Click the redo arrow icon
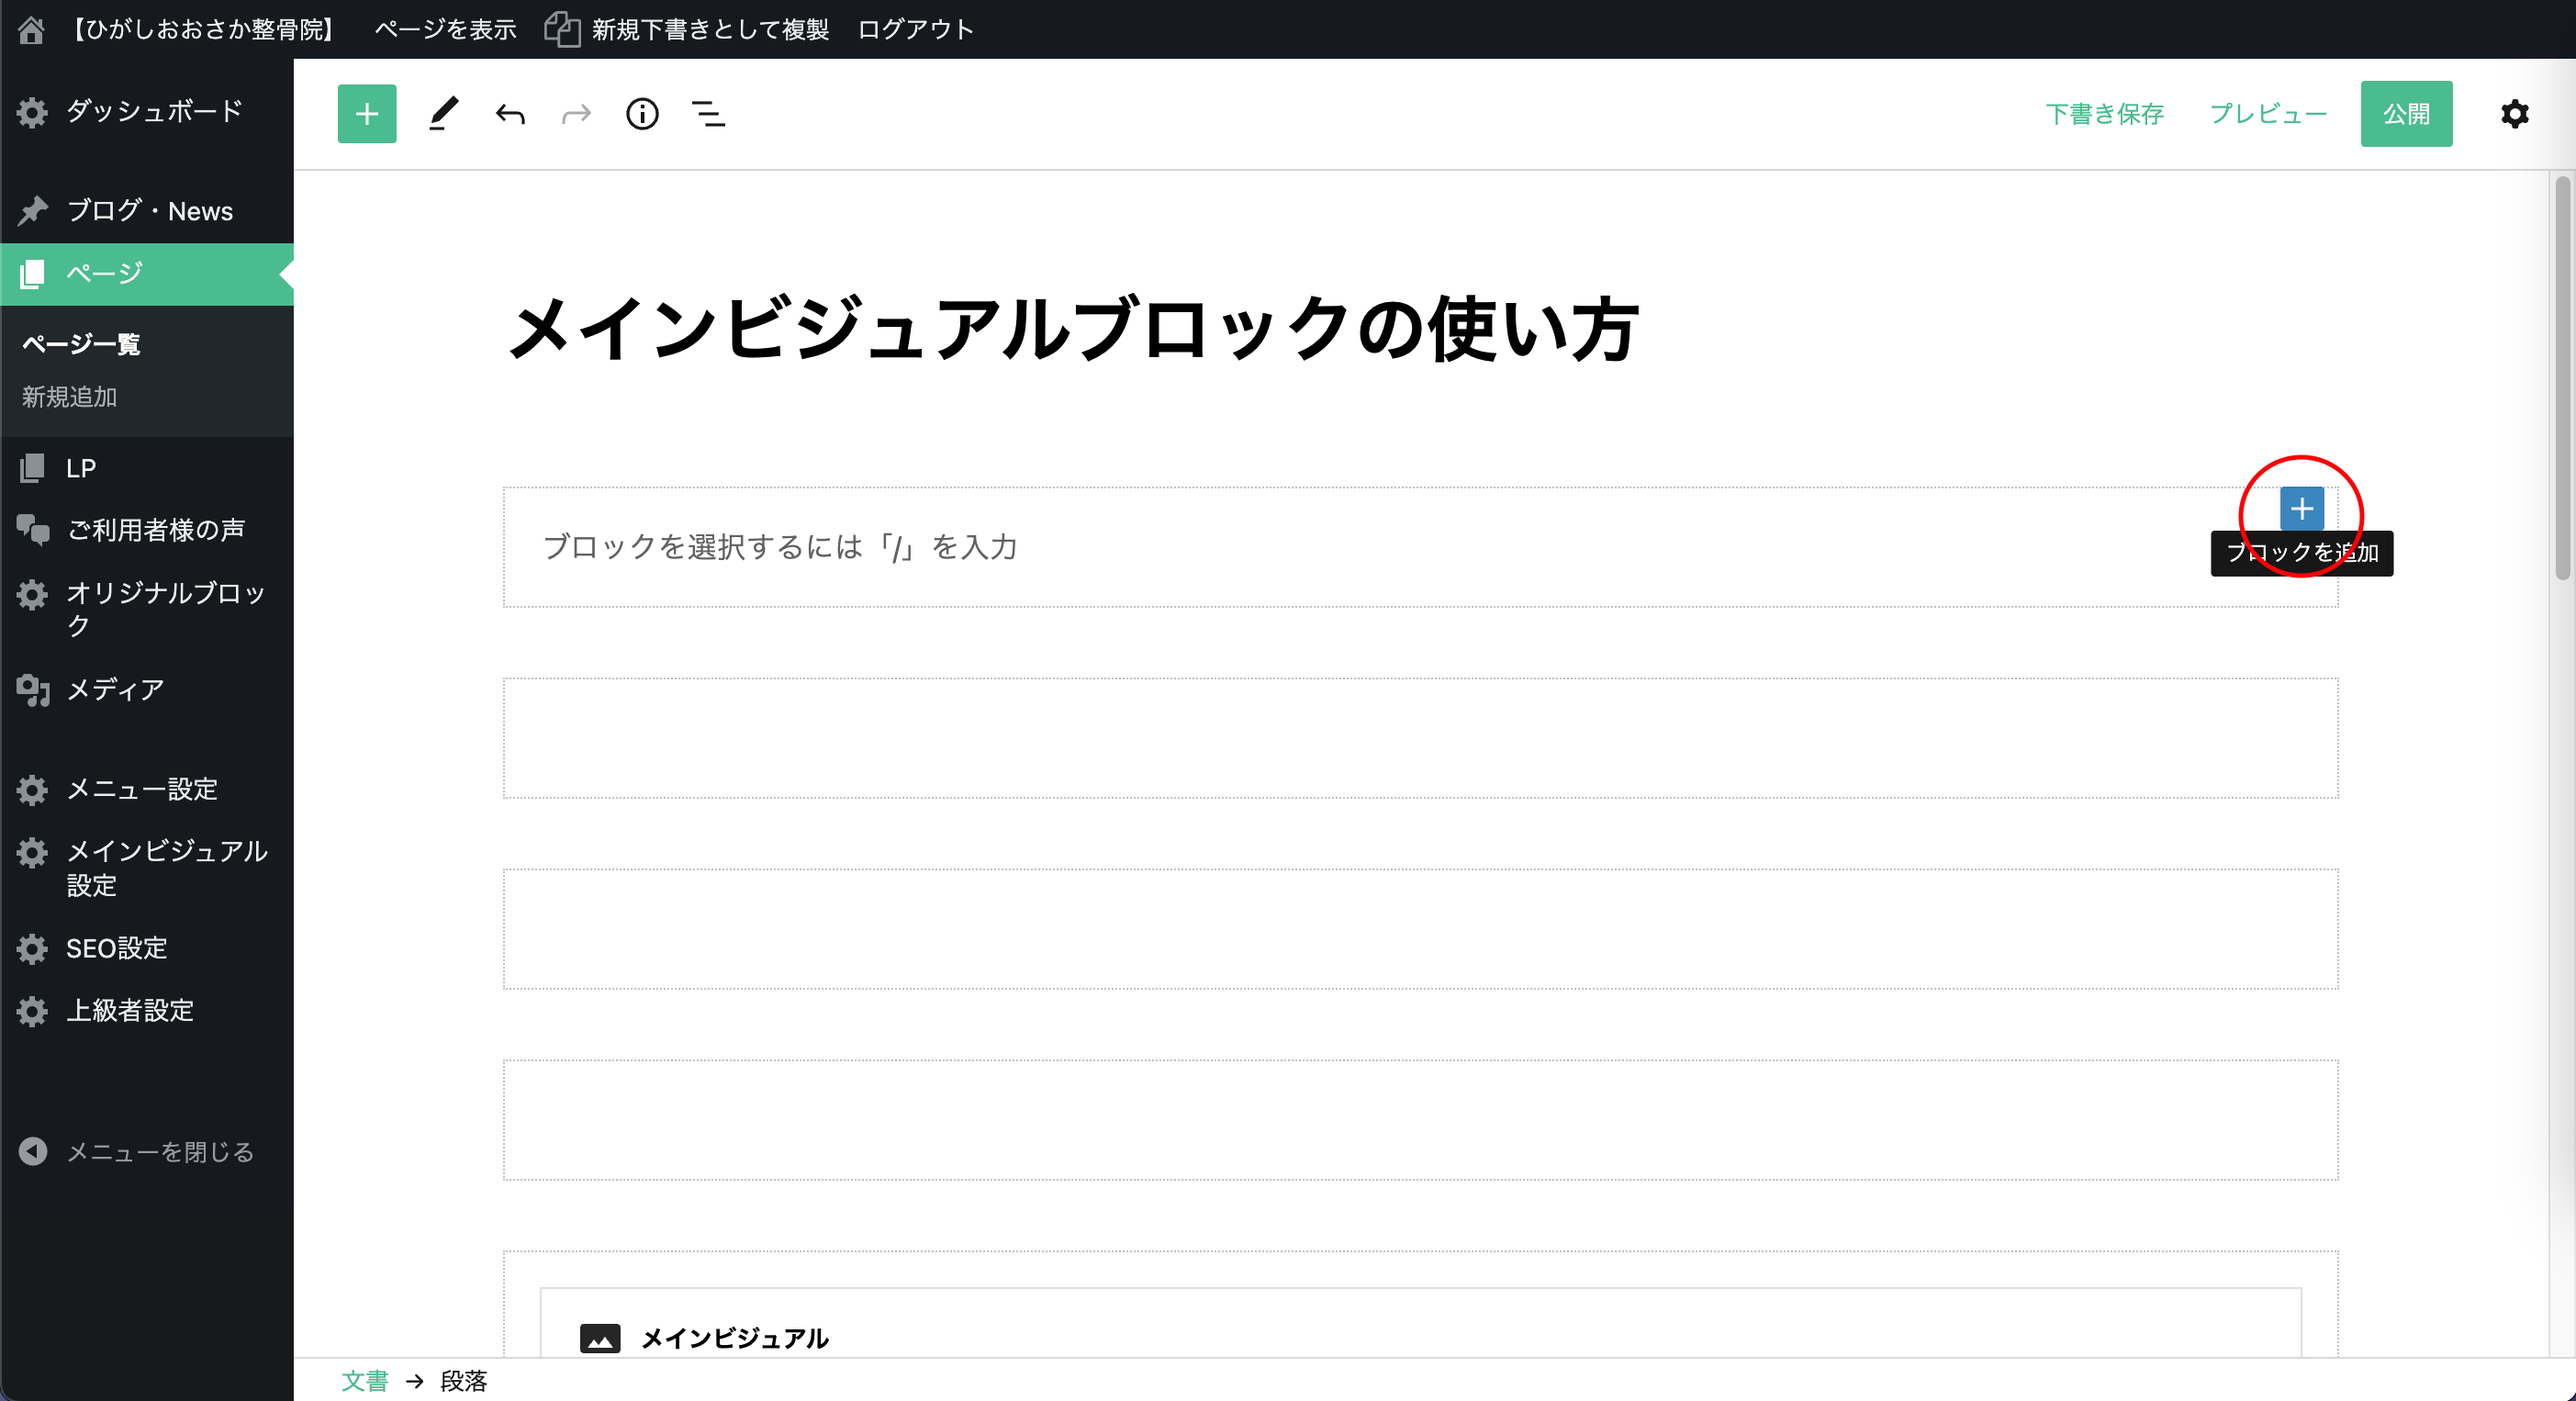 576,114
